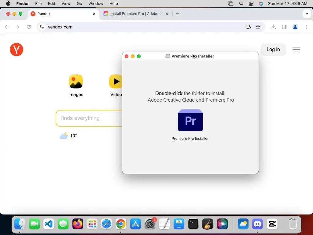Expand Chrome tab search dropdown
This screenshot has height=235, width=313.
(307, 14)
